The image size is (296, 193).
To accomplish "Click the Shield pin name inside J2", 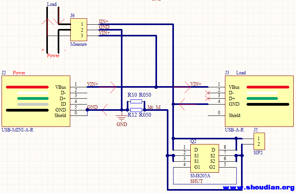I will pyautogui.click(x=60, y=115).
